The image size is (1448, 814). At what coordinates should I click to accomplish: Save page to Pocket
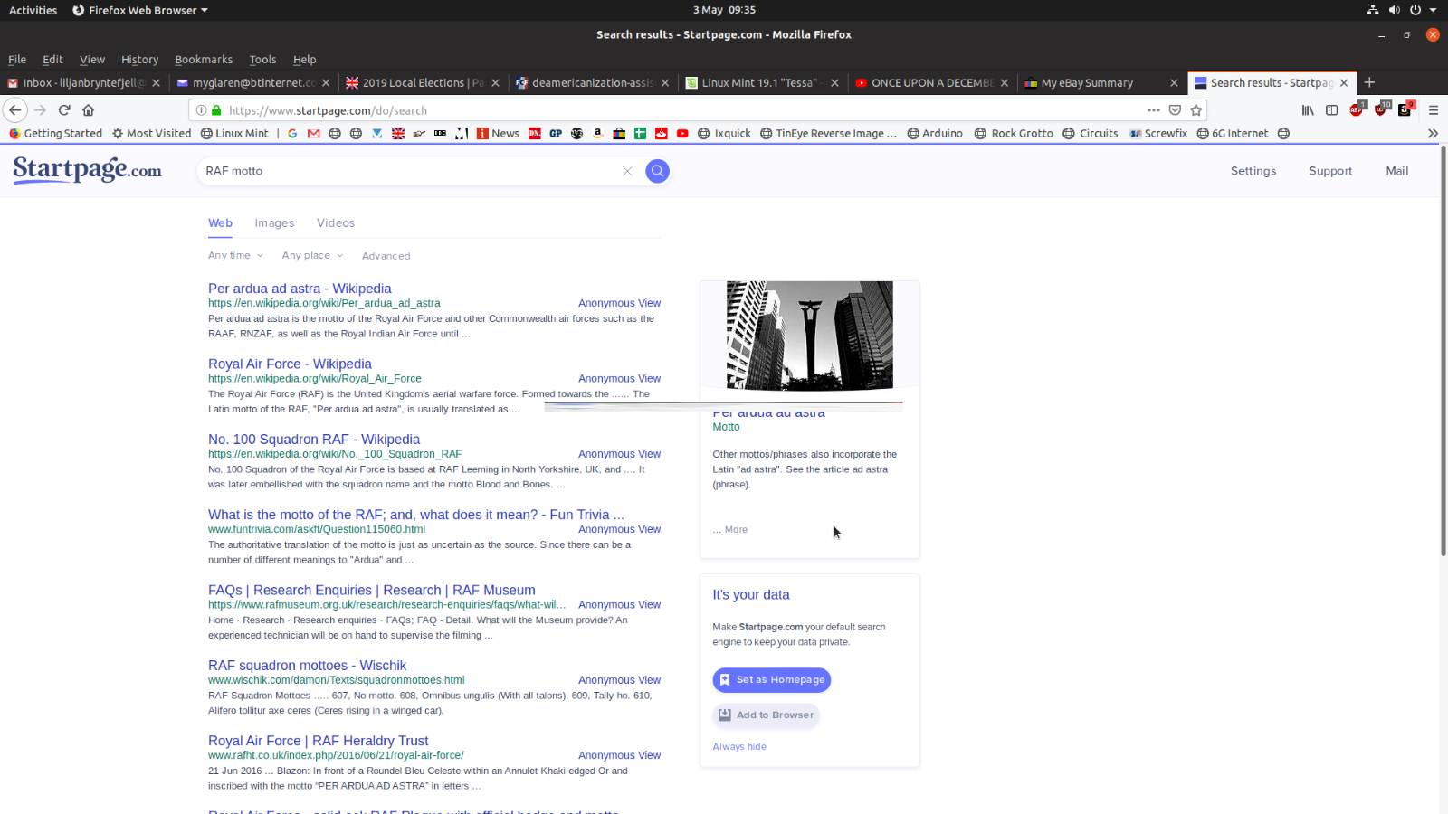(1175, 110)
